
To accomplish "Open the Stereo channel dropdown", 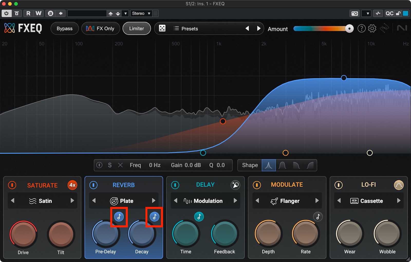I will (141, 13).
